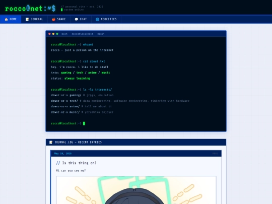Click the blinking terminal cursor block
Screen dimensions: 272x204
[x=84, y=123]
